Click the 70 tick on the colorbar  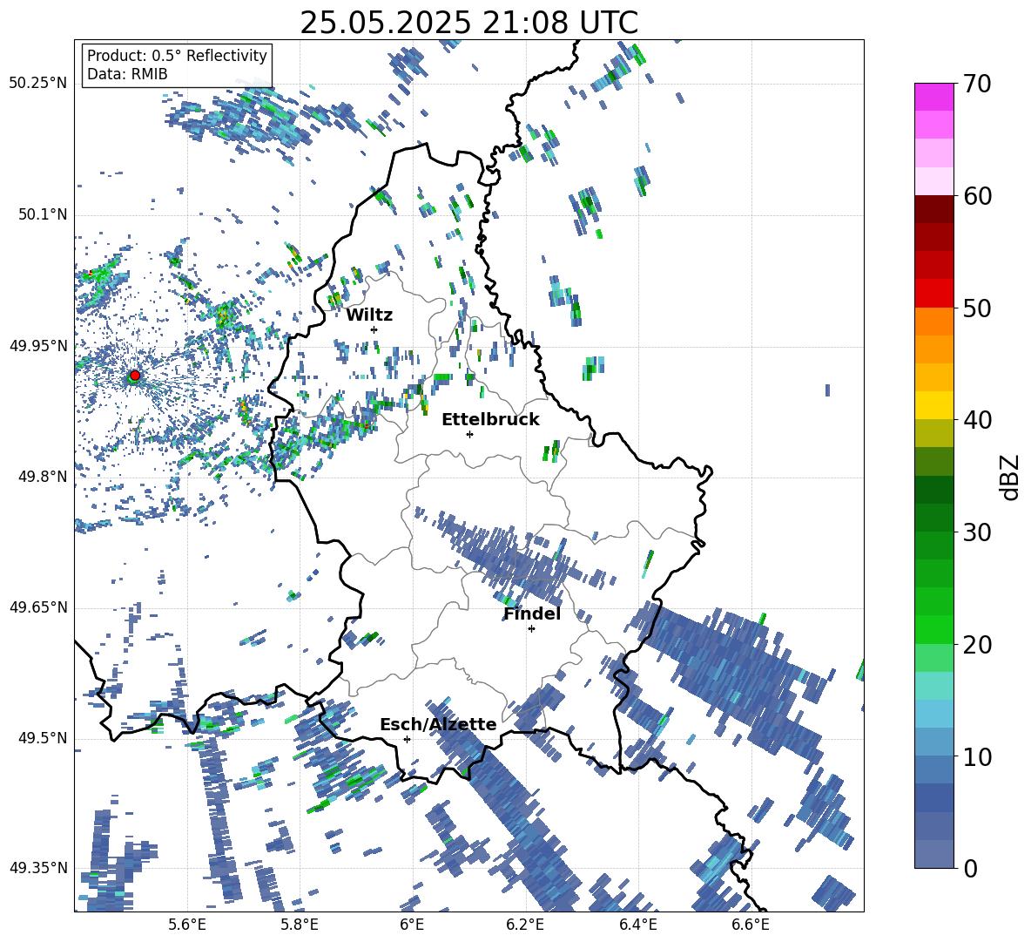[x=977, y=84]
